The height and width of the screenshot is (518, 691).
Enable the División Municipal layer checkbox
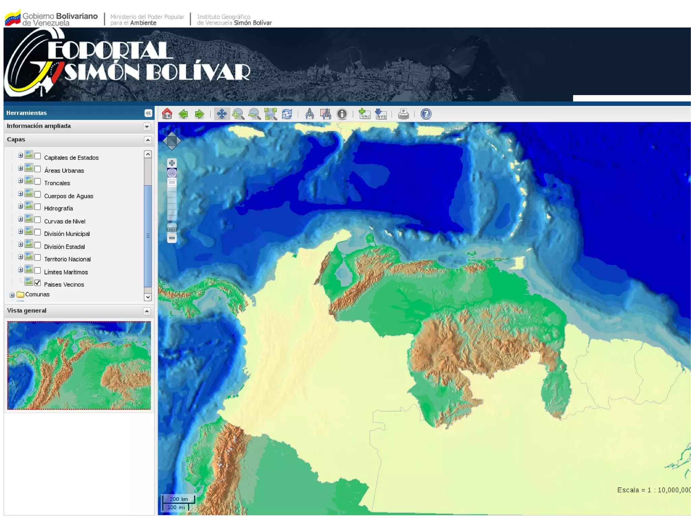point(38,232)
